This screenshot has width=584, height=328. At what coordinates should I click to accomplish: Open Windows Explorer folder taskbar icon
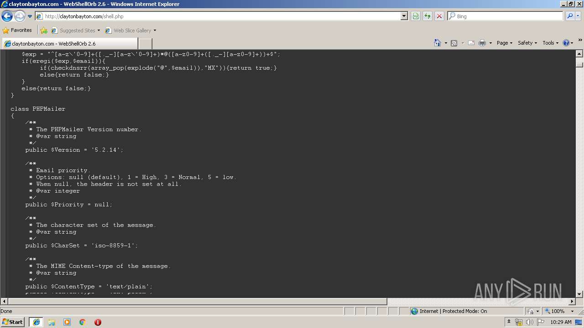(52, 322)
